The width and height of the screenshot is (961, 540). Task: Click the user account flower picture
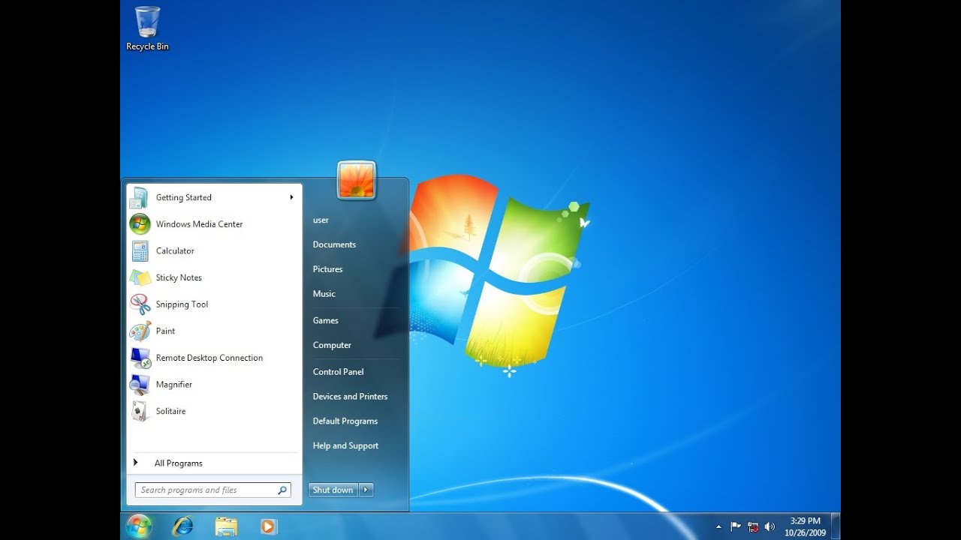356,180
